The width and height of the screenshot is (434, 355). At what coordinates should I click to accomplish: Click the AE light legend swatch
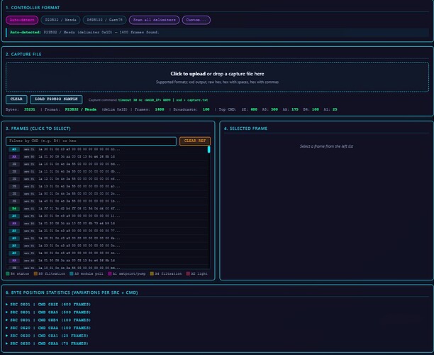pyautogui.click(x=188, y=274)
